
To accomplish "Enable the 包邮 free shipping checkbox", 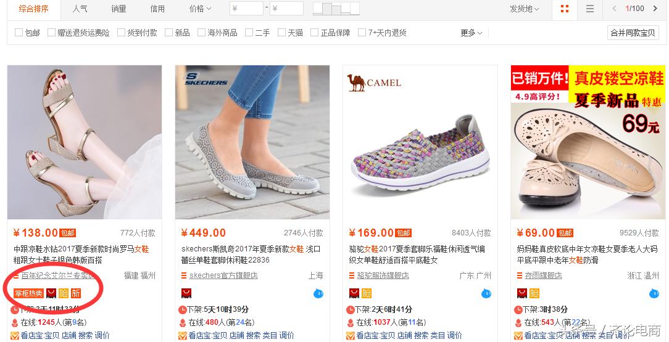I will (x=19, y=33).
